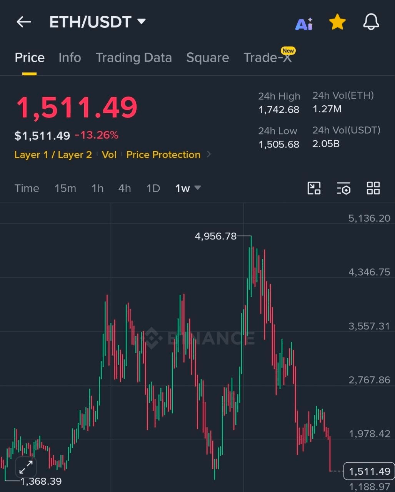Tap the 24h High value 1,742.68
The height and width of the screenshot is (492, 395).
279,110
